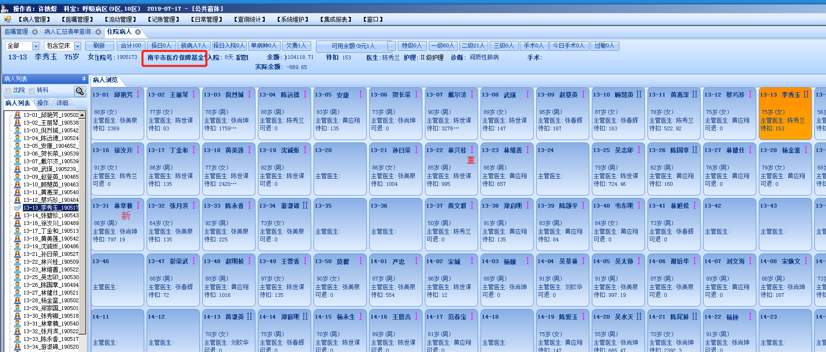The width and height of the screenshot is (826, 352).
Task: Switch to the 详细 tab in patient list
Action: [x=62, y=103]
